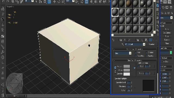The height and width of the screenshot is (98, 174).
Task: Select the brown material sample sphere
Action: (x=129, y=4)
